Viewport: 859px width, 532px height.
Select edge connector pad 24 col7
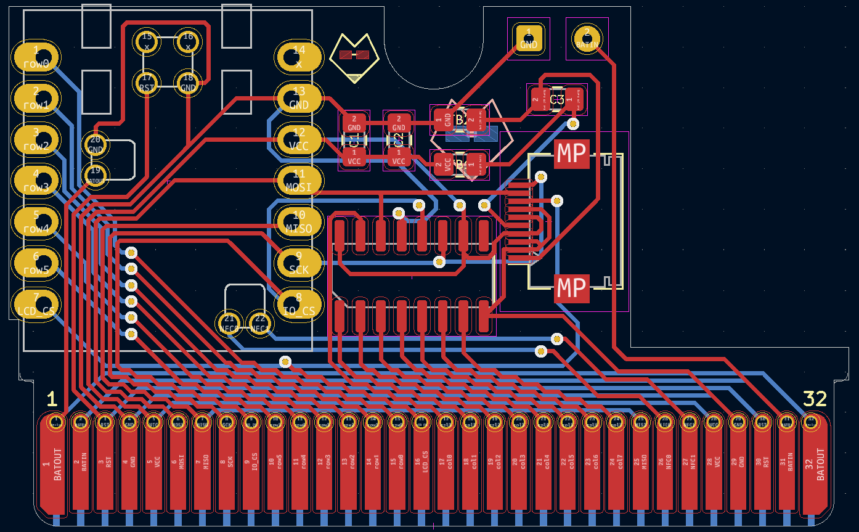pos(616,464)
